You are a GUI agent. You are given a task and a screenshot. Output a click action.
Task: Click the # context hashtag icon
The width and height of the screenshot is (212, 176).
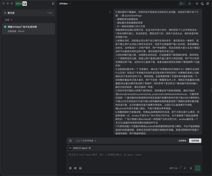click(75, 168)
